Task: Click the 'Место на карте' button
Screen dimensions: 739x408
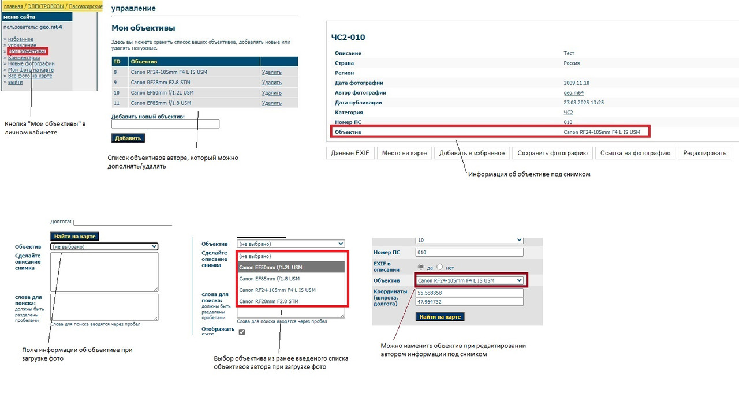Action: click(404, 153)
